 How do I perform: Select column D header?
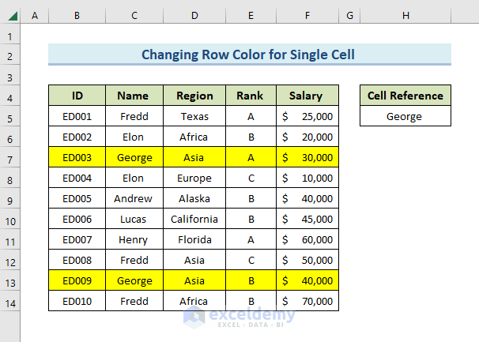pyautogui.click(x=194, y=17)
